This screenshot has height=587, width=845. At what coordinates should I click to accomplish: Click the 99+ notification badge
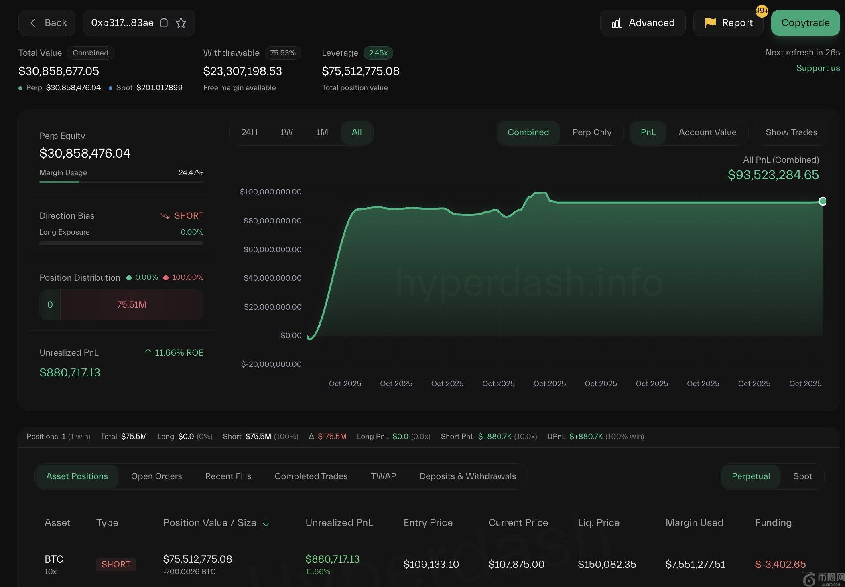point(761,11)
